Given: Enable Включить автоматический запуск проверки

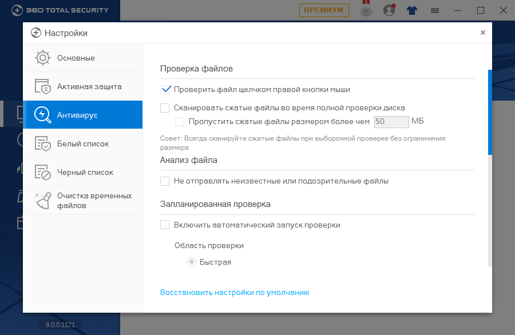Looking at the screenshot, I should point(165,225).
